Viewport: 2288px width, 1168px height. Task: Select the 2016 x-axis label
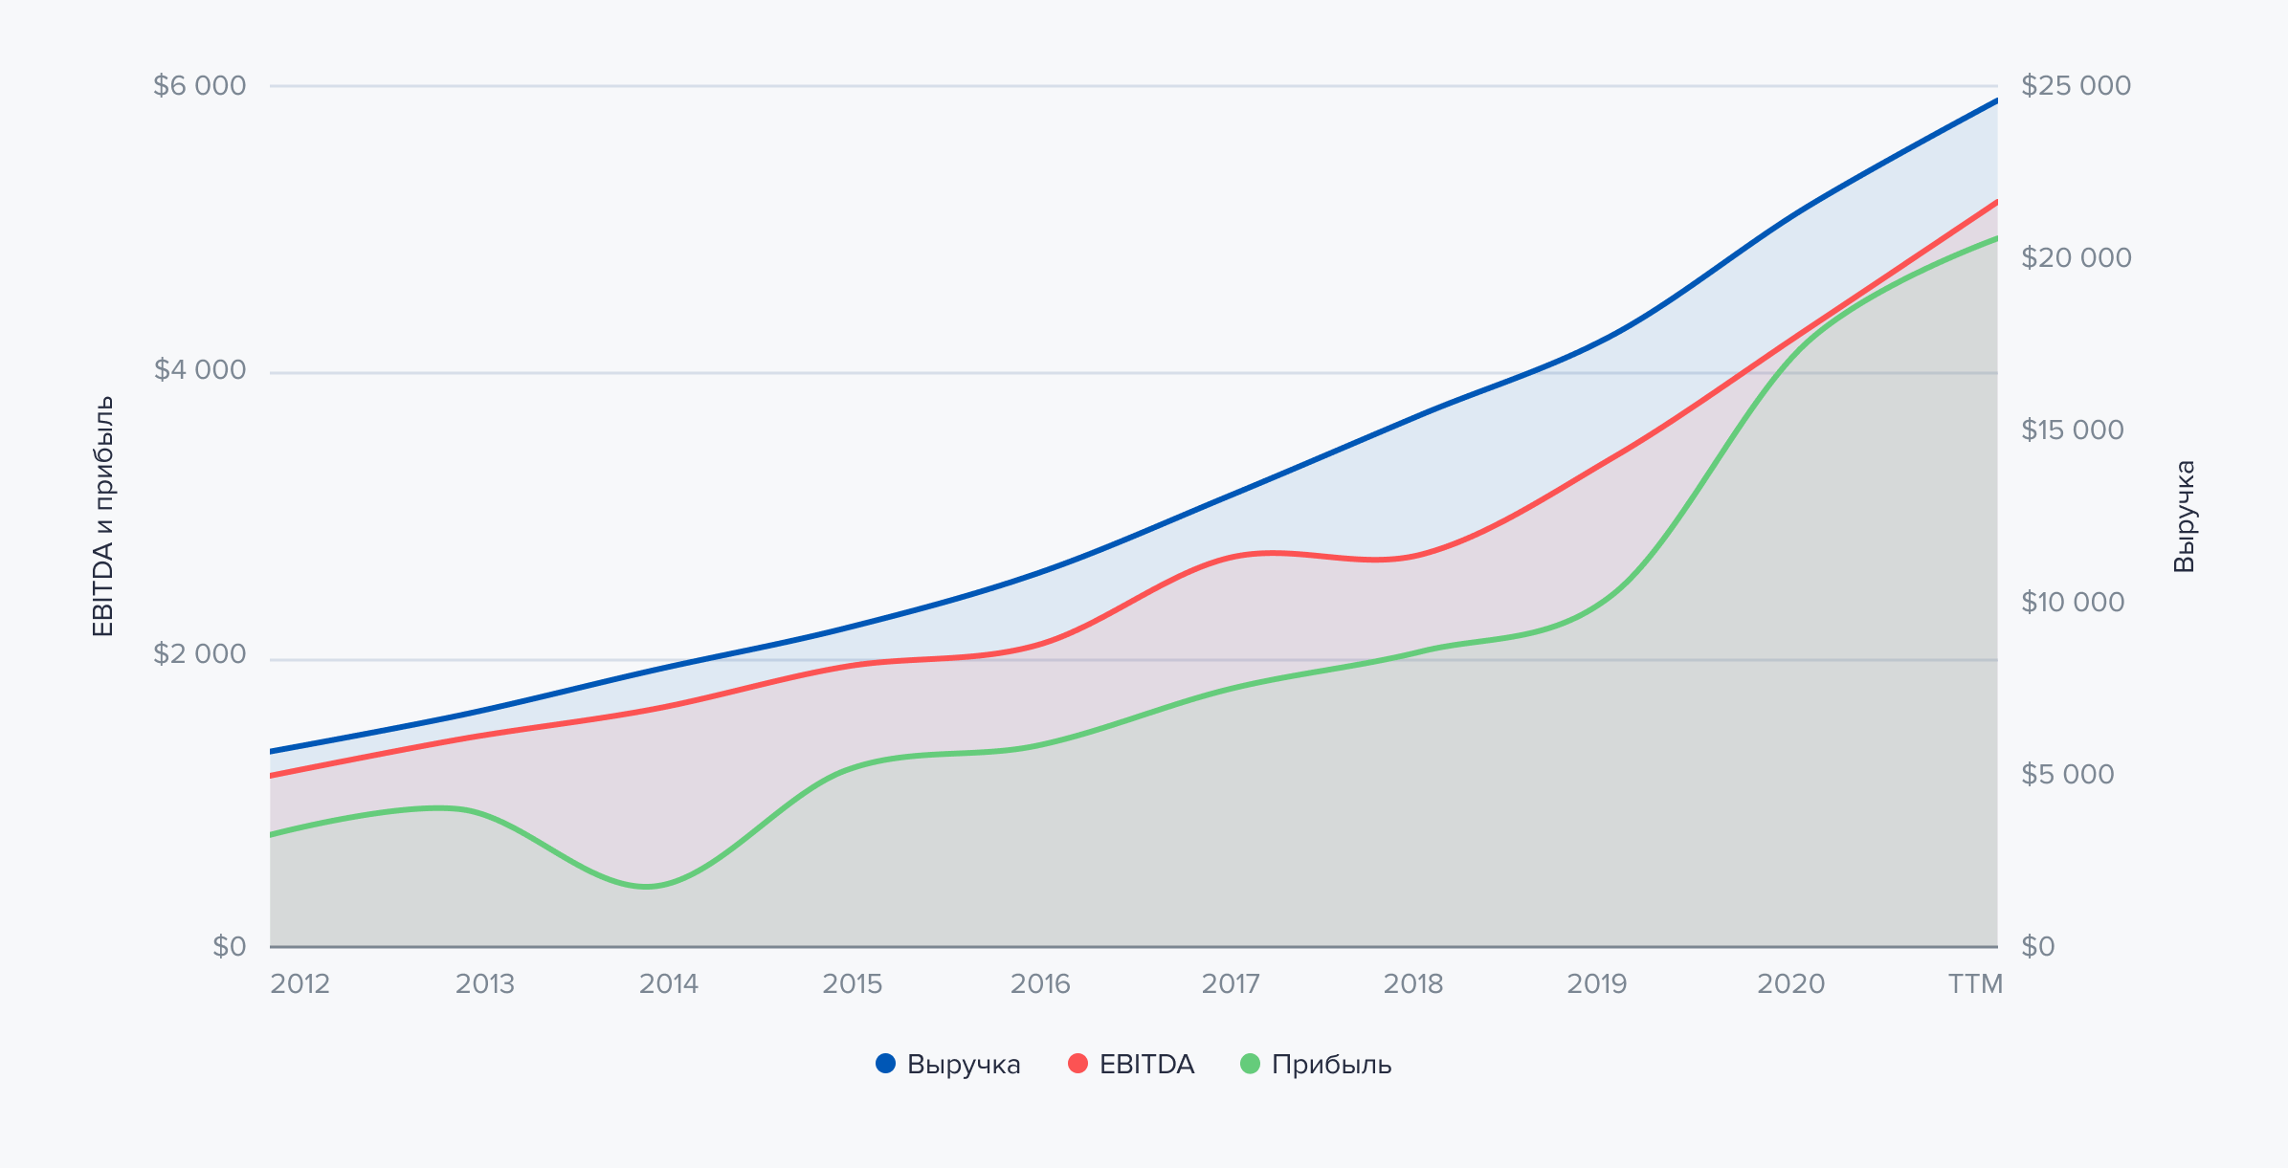tap(1040, 983)
